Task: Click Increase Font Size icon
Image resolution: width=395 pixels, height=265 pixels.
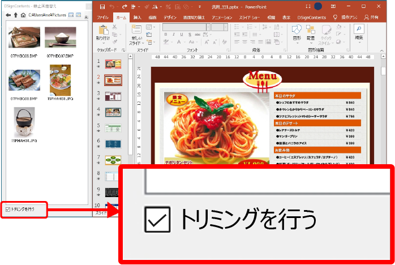Action: 207,42
